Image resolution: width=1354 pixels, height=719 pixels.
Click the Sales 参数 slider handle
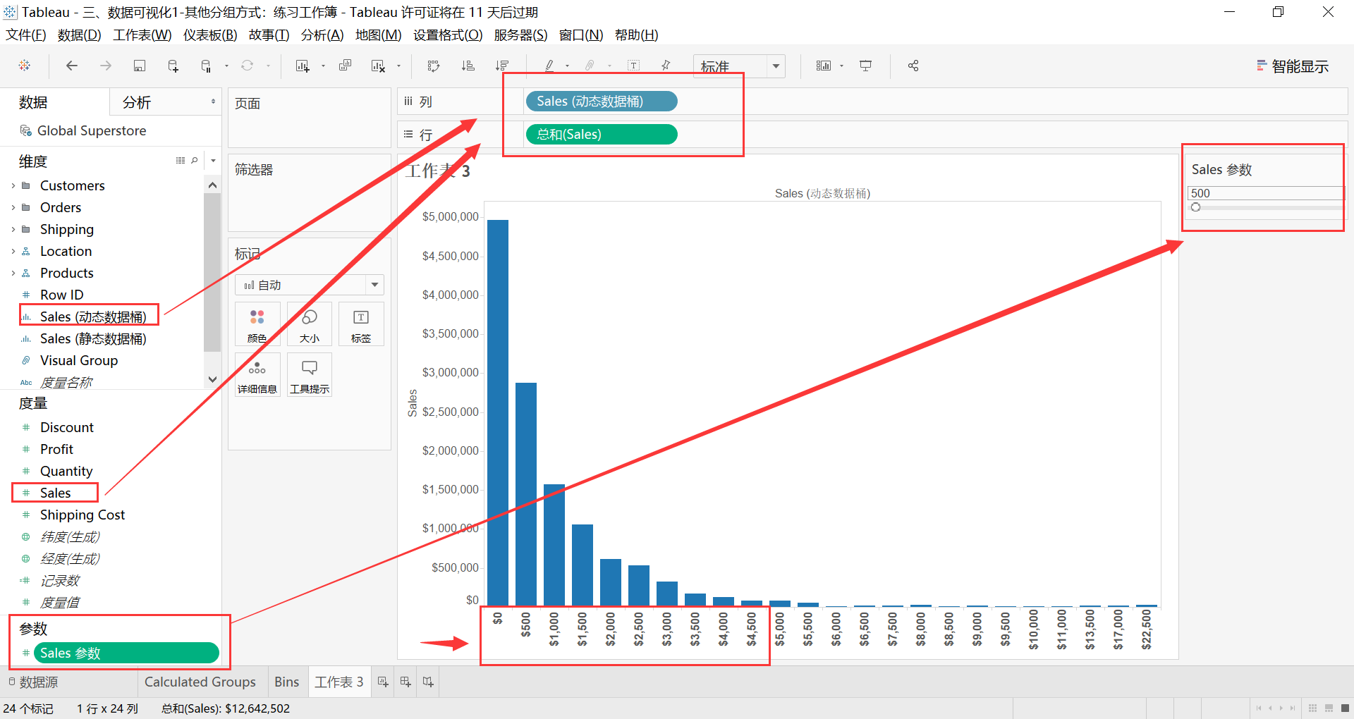click(x=1195, y=207)
